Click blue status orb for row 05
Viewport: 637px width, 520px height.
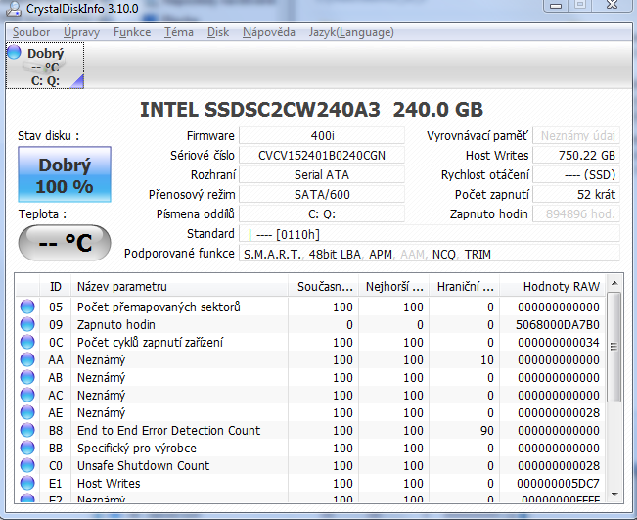point(27,307)
